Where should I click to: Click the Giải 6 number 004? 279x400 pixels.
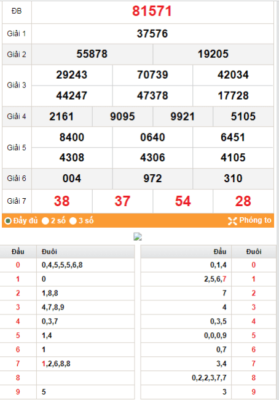pyautogui.click(x=72, y=178)
